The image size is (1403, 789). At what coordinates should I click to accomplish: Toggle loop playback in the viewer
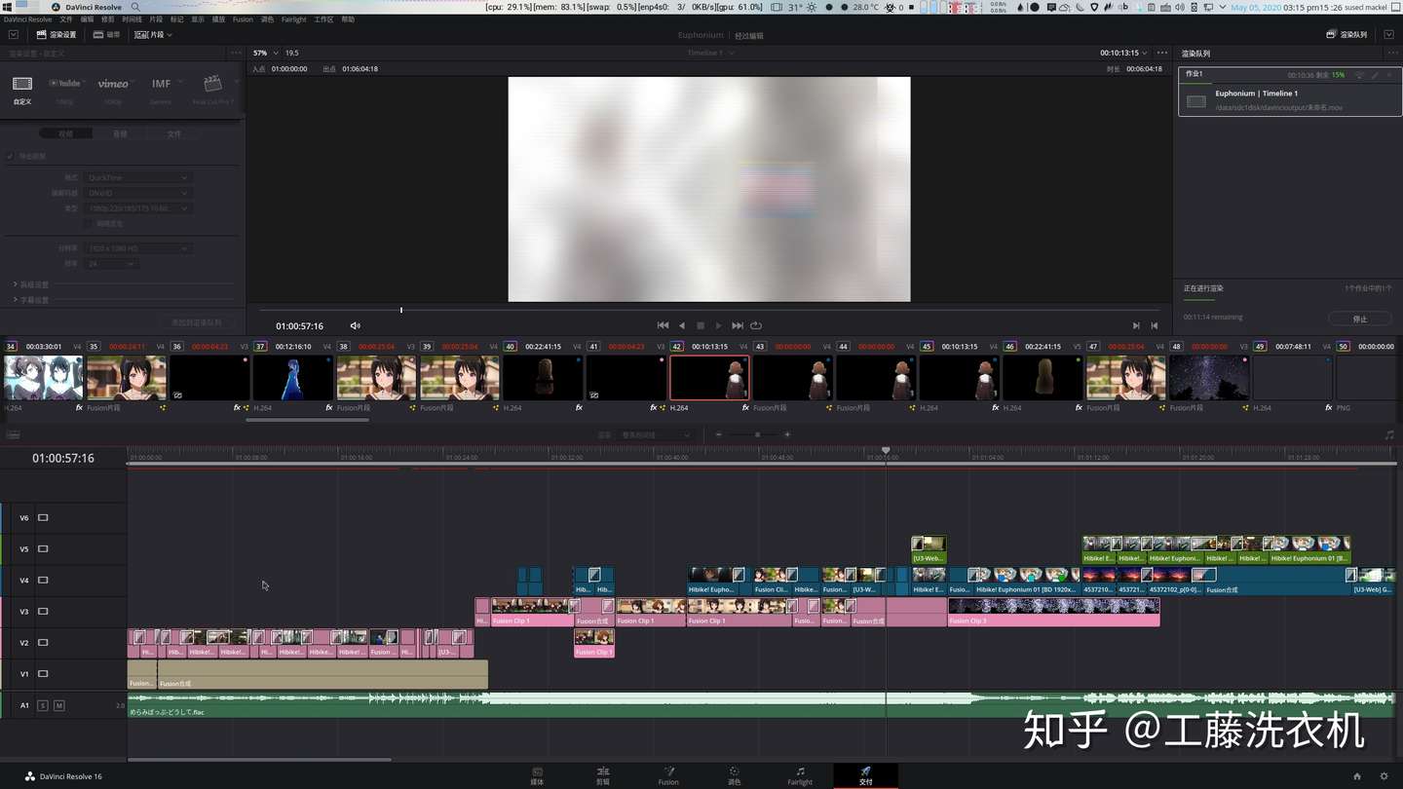click(x=756, y=325)
